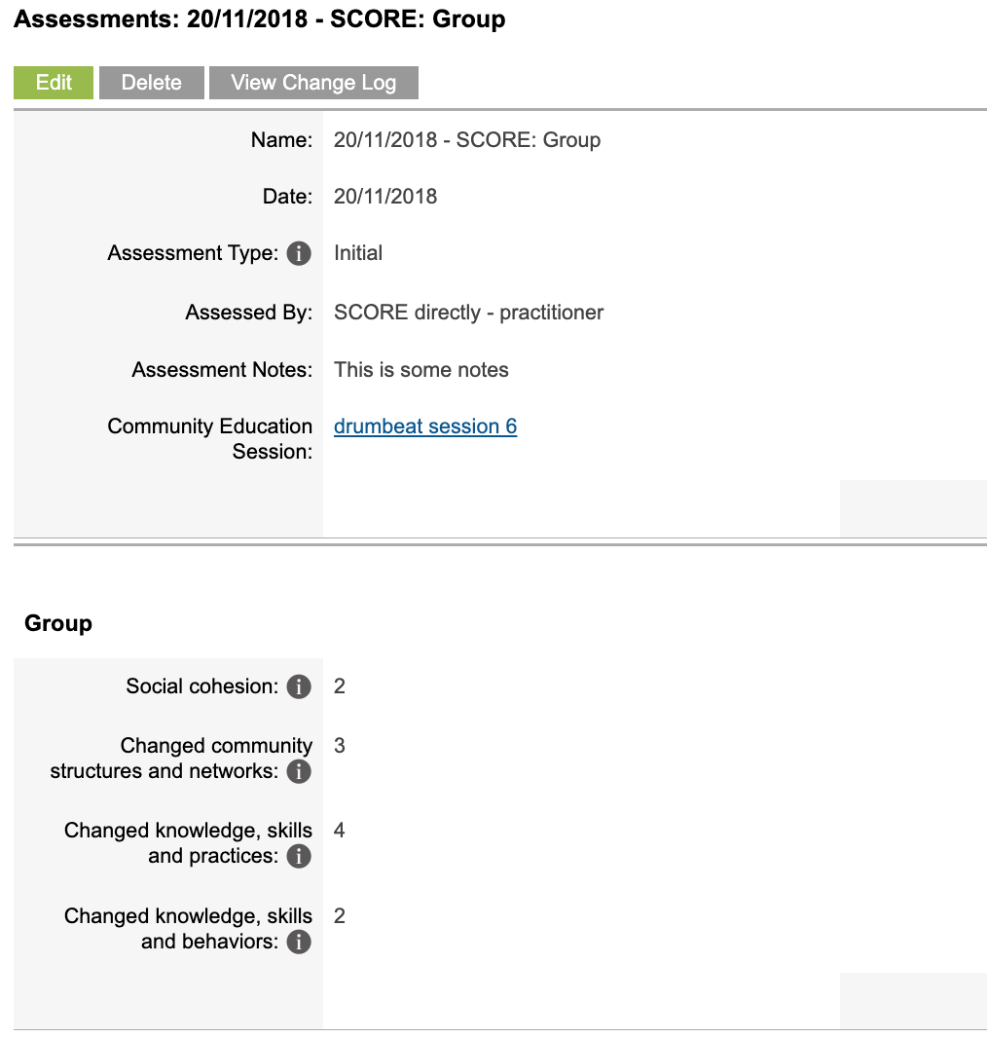Open the Assessment Type info icon
The image size is (987, 1038).
pyautogui.click(x=299, y=253)
